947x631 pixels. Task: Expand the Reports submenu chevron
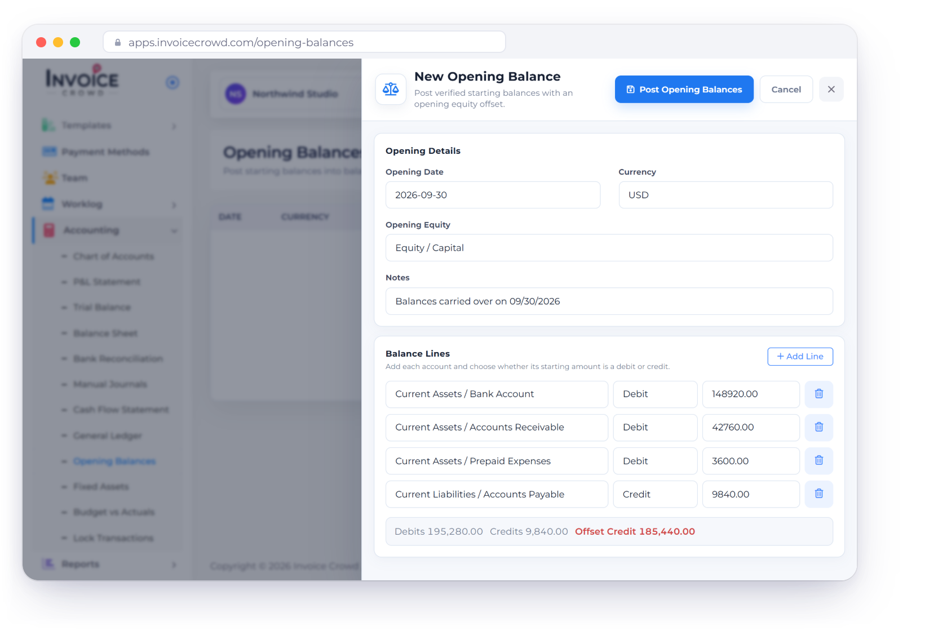click(174, 565)
